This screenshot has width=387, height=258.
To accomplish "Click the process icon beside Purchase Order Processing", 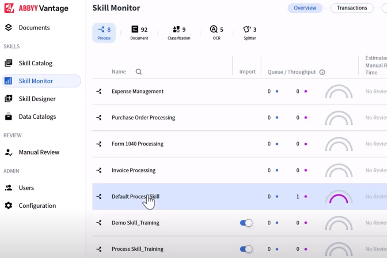I will 99,117.
